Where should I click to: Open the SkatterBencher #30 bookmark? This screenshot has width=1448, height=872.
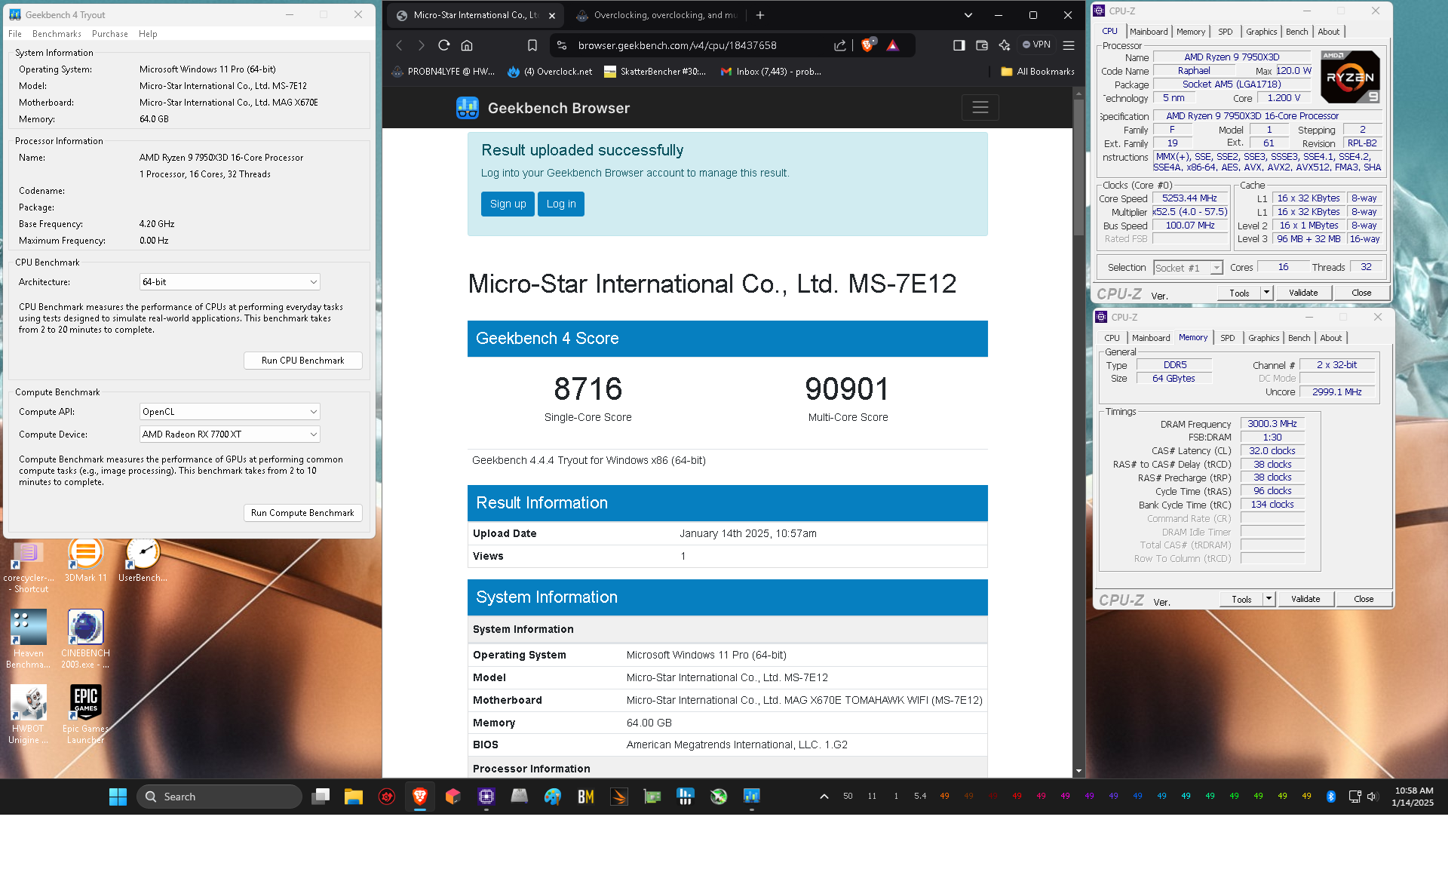pos(655,72)
